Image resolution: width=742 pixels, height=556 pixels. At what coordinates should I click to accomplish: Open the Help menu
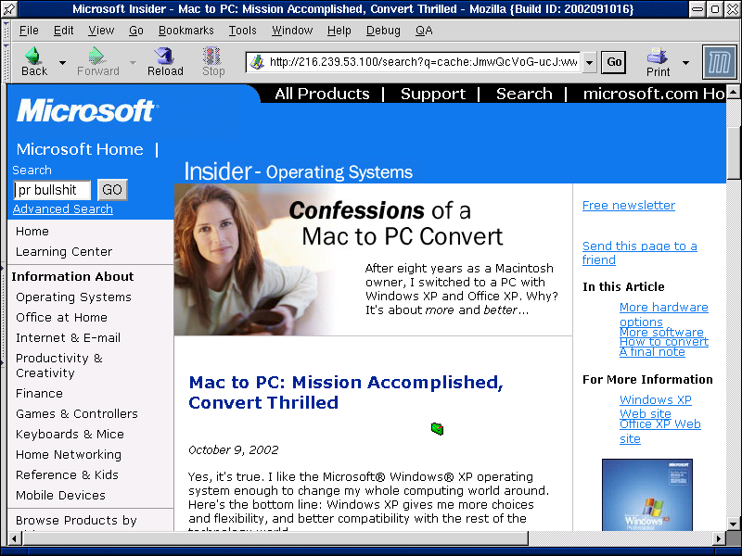339,31
